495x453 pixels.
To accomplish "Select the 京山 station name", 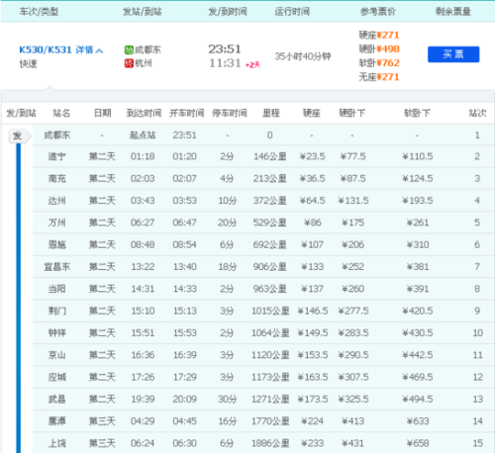I will (57, 355).
